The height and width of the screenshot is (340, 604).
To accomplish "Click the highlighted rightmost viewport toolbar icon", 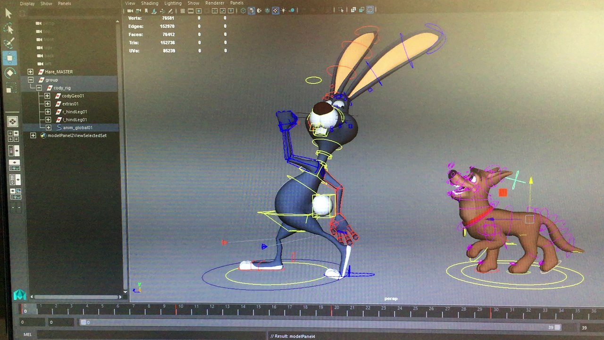I will click(x=370, y=10).
